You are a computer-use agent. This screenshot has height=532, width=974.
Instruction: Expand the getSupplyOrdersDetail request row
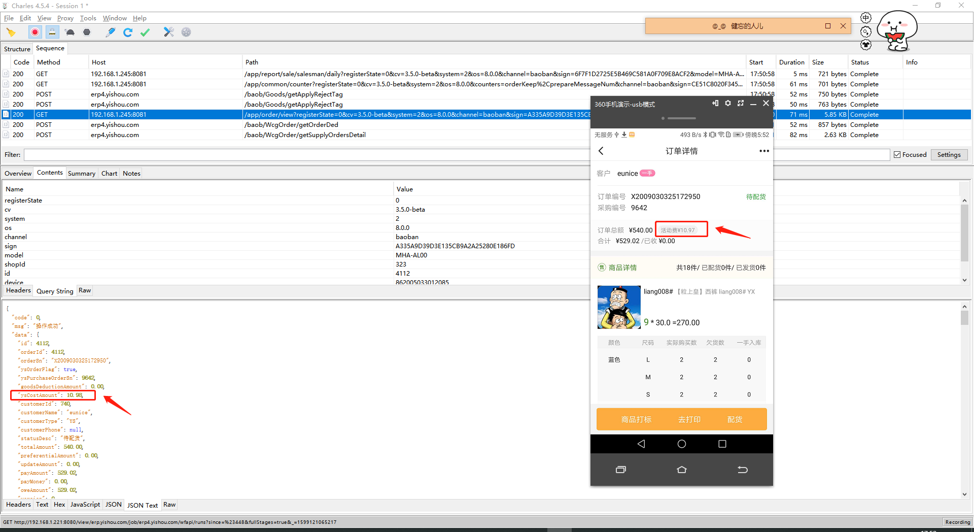point(6,135)
